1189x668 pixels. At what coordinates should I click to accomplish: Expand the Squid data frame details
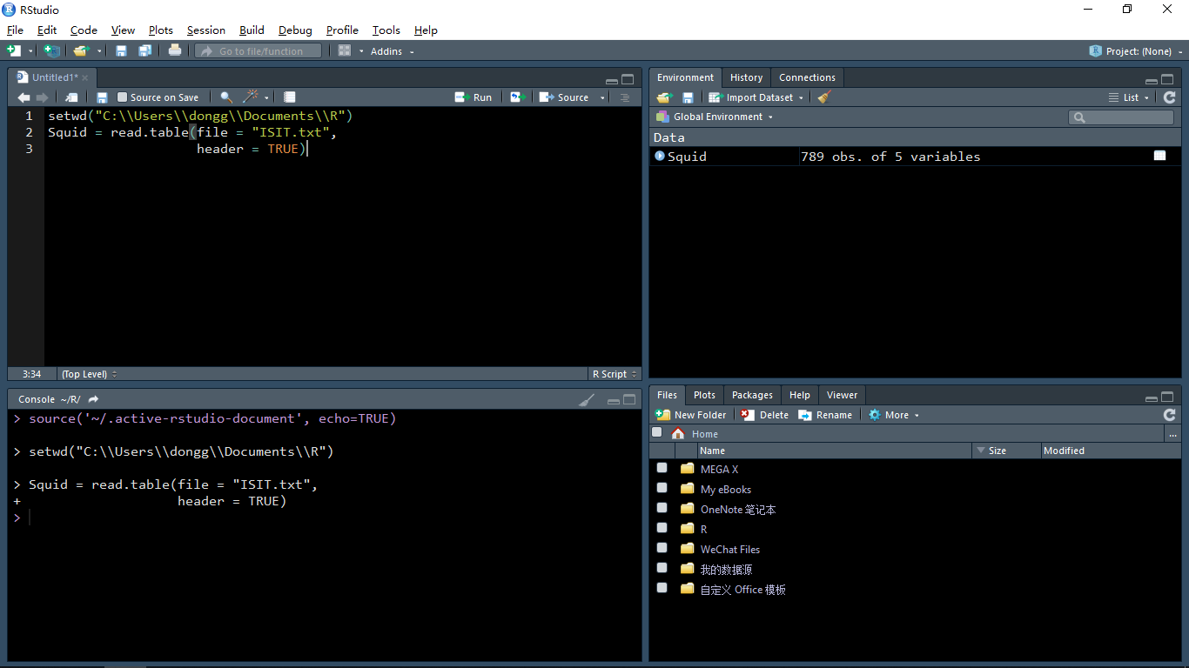click(x=660, y=156)
